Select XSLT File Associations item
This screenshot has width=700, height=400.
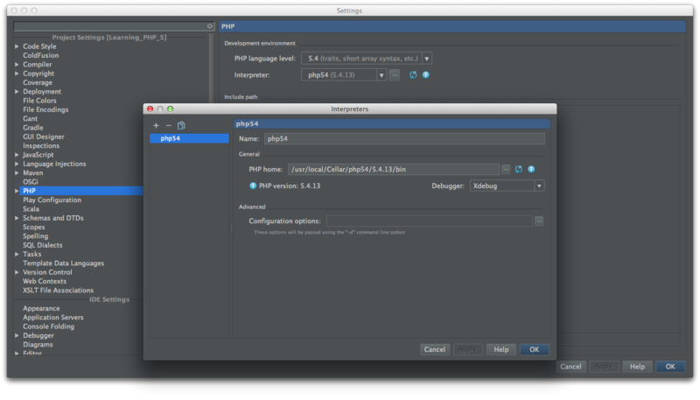[59, 291]
